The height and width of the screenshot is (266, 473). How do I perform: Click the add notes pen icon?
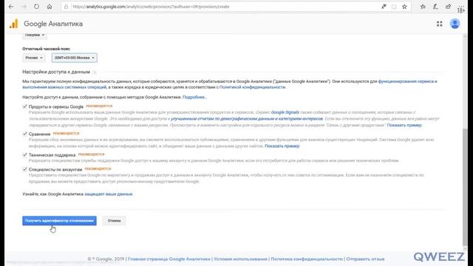coord(435,7)
